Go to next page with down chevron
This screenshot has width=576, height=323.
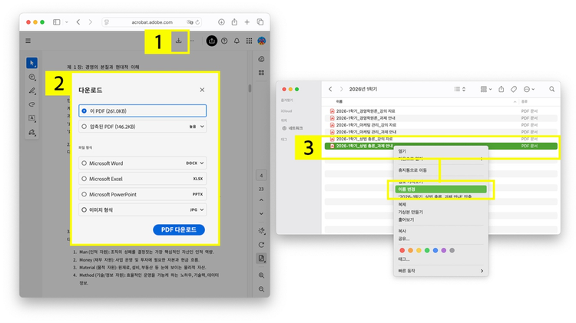[x=261, y=213]
